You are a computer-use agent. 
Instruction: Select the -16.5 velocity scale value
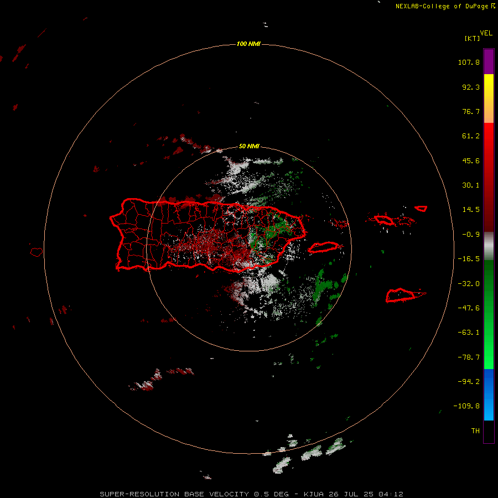[x=469, y=259]
